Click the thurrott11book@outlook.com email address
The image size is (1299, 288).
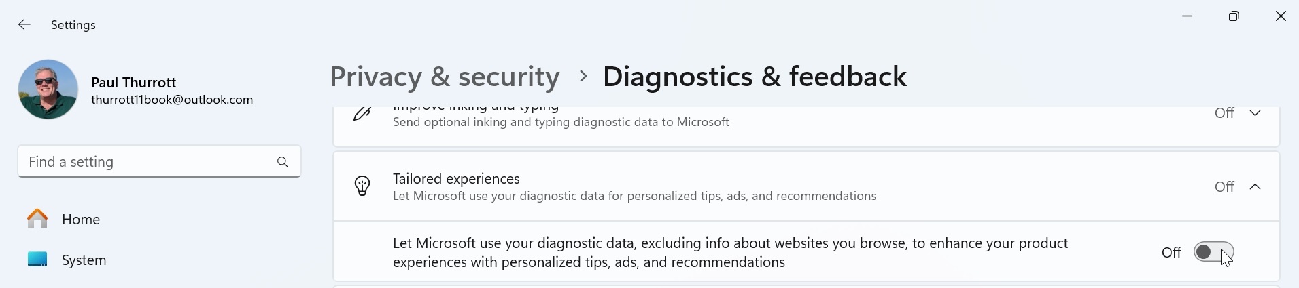172,100
